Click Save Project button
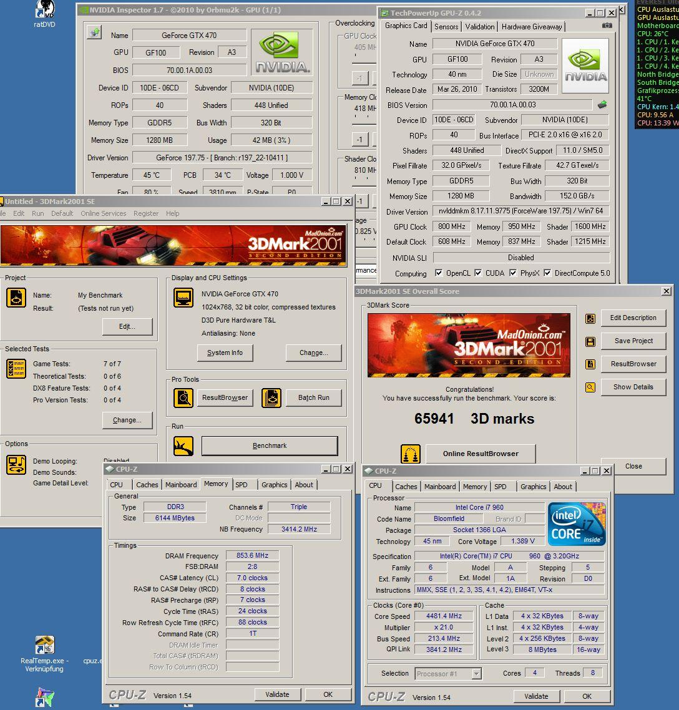 (x=633, y=341)
